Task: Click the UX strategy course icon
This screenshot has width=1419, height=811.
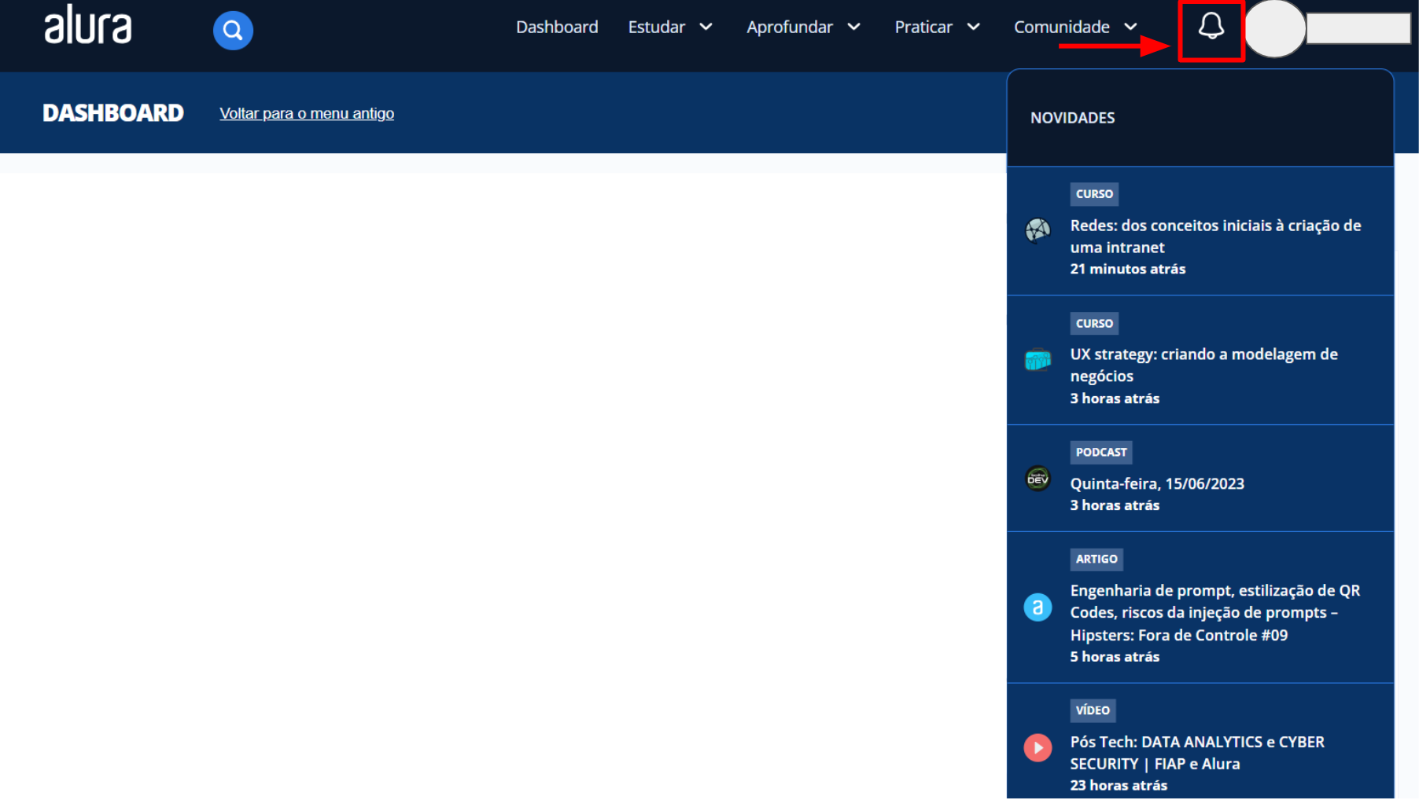Action: (1038, 360)
